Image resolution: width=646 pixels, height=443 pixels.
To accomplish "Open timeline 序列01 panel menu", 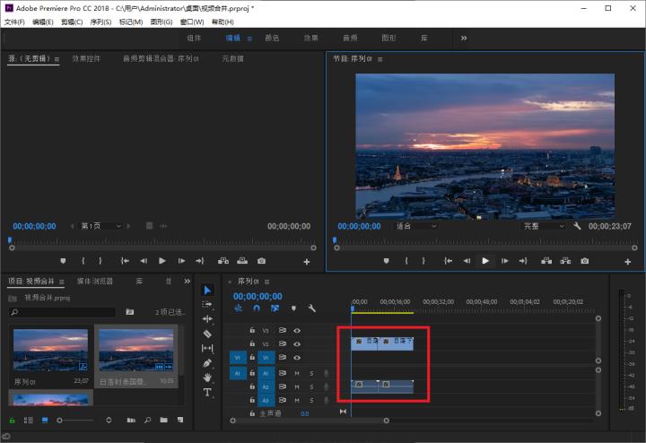I will [267, 282].
